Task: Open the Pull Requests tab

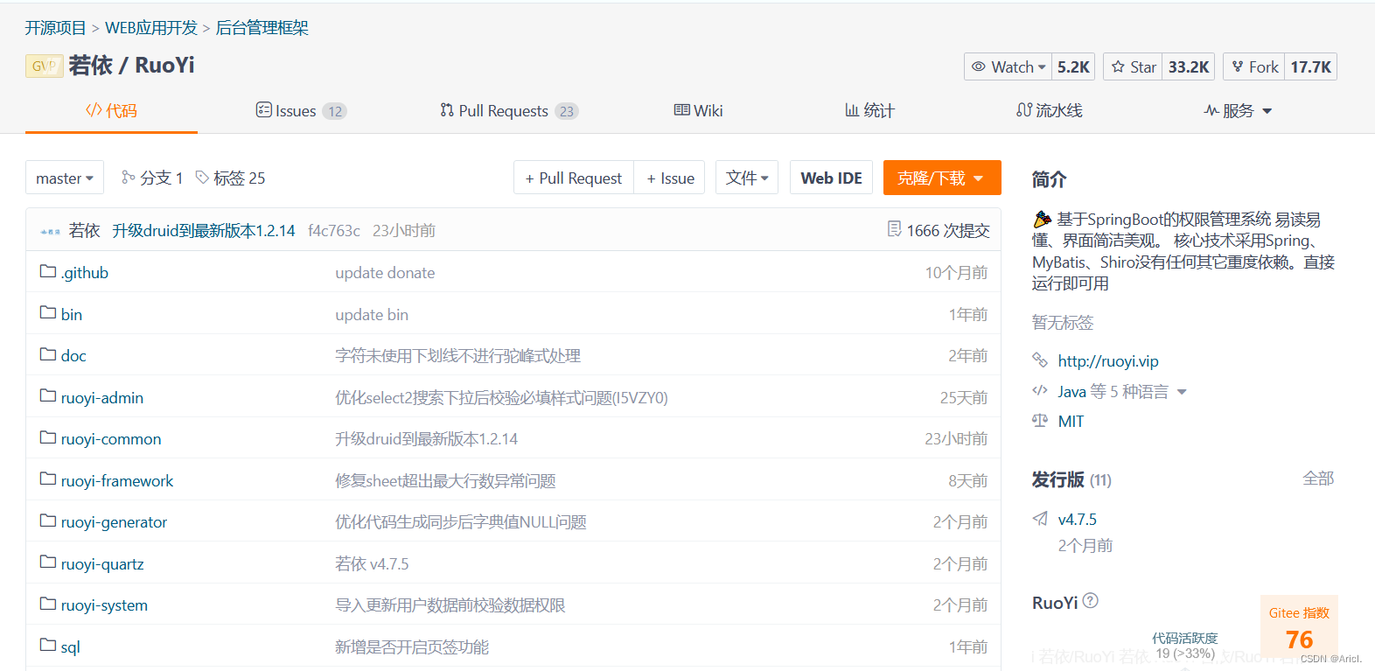Action: click(509, 111)
